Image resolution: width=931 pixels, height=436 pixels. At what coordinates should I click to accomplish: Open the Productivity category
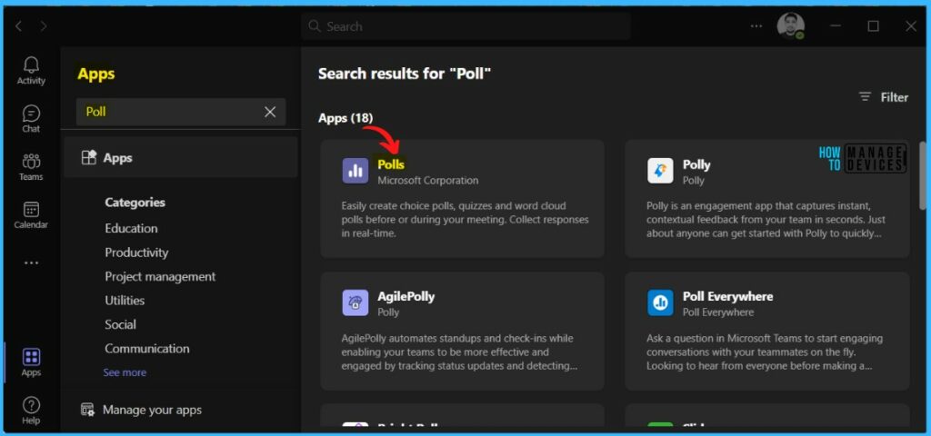(x=136, y=253)
